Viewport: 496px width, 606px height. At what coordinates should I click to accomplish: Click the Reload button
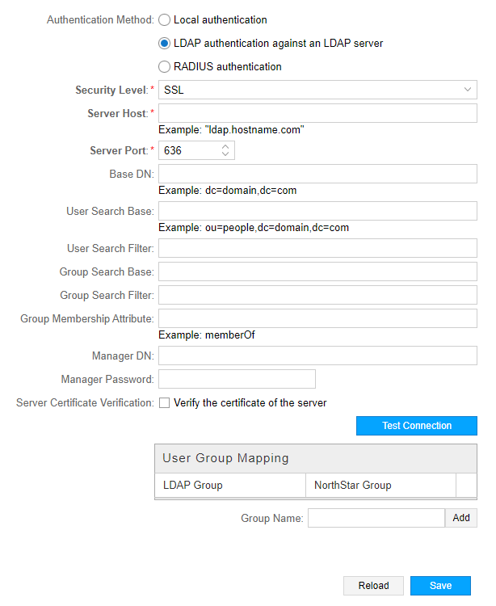pos(373,586)
